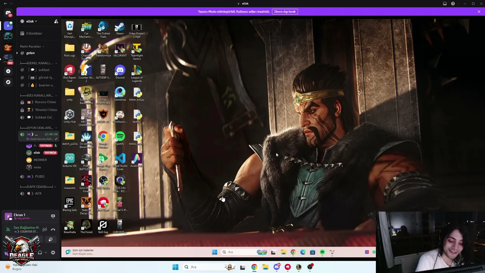485x273 pixels.
Task: Go back with Discord's title bar arrow
Action: (x=5, y=3)
